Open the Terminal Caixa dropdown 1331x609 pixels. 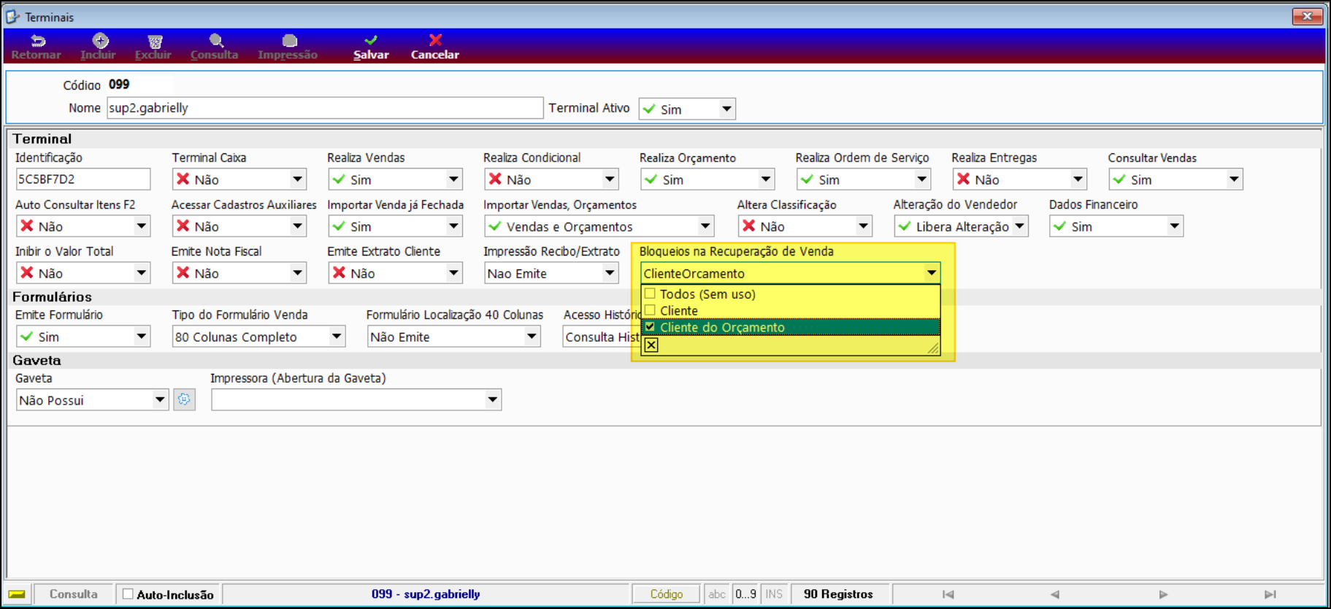click(x=297, y=179)
